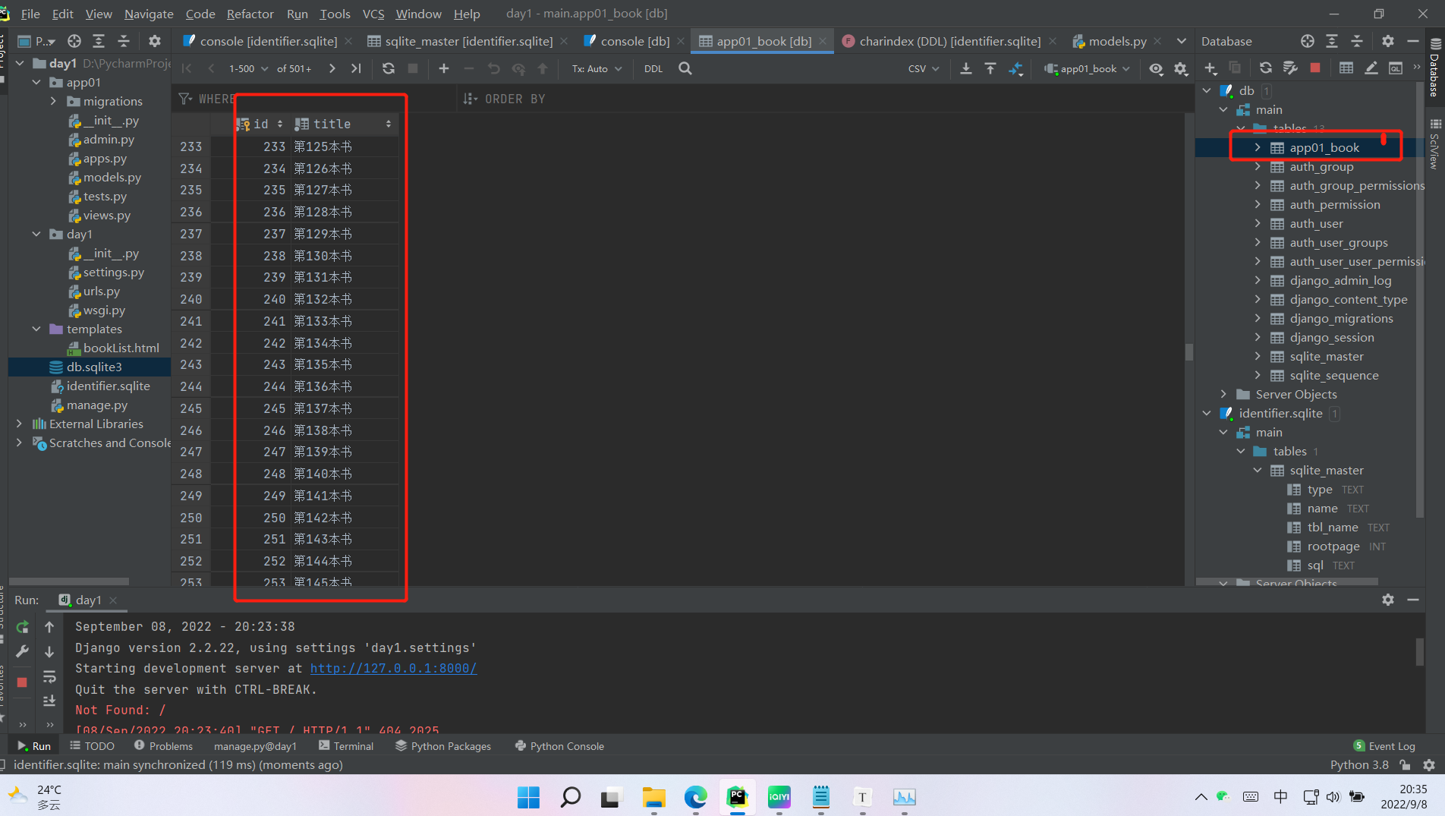This screenshot has width=1445, height=816.
Task: Open table editor settings gear
Action: click(1180, 68)
